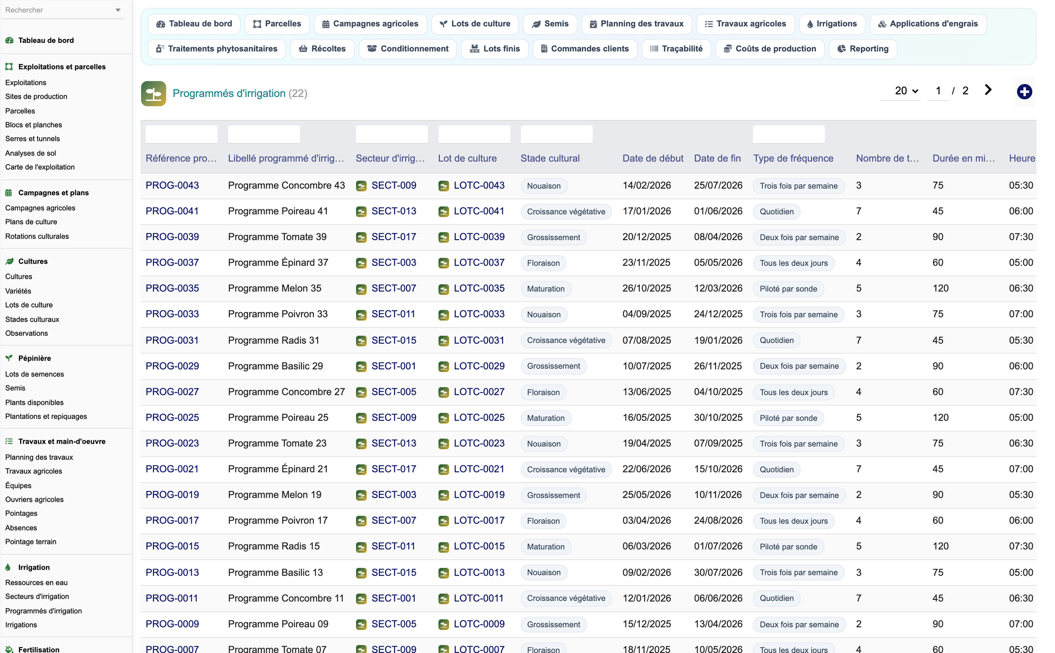Click the add new programme plus icon
This screenshot has width=1055, height=653.
click(1024, 92)
